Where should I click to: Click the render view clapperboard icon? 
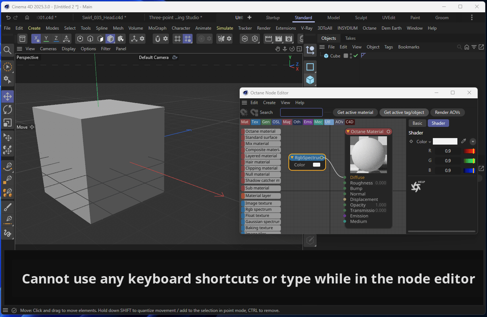pyautogui.click(x=268, y=39)
